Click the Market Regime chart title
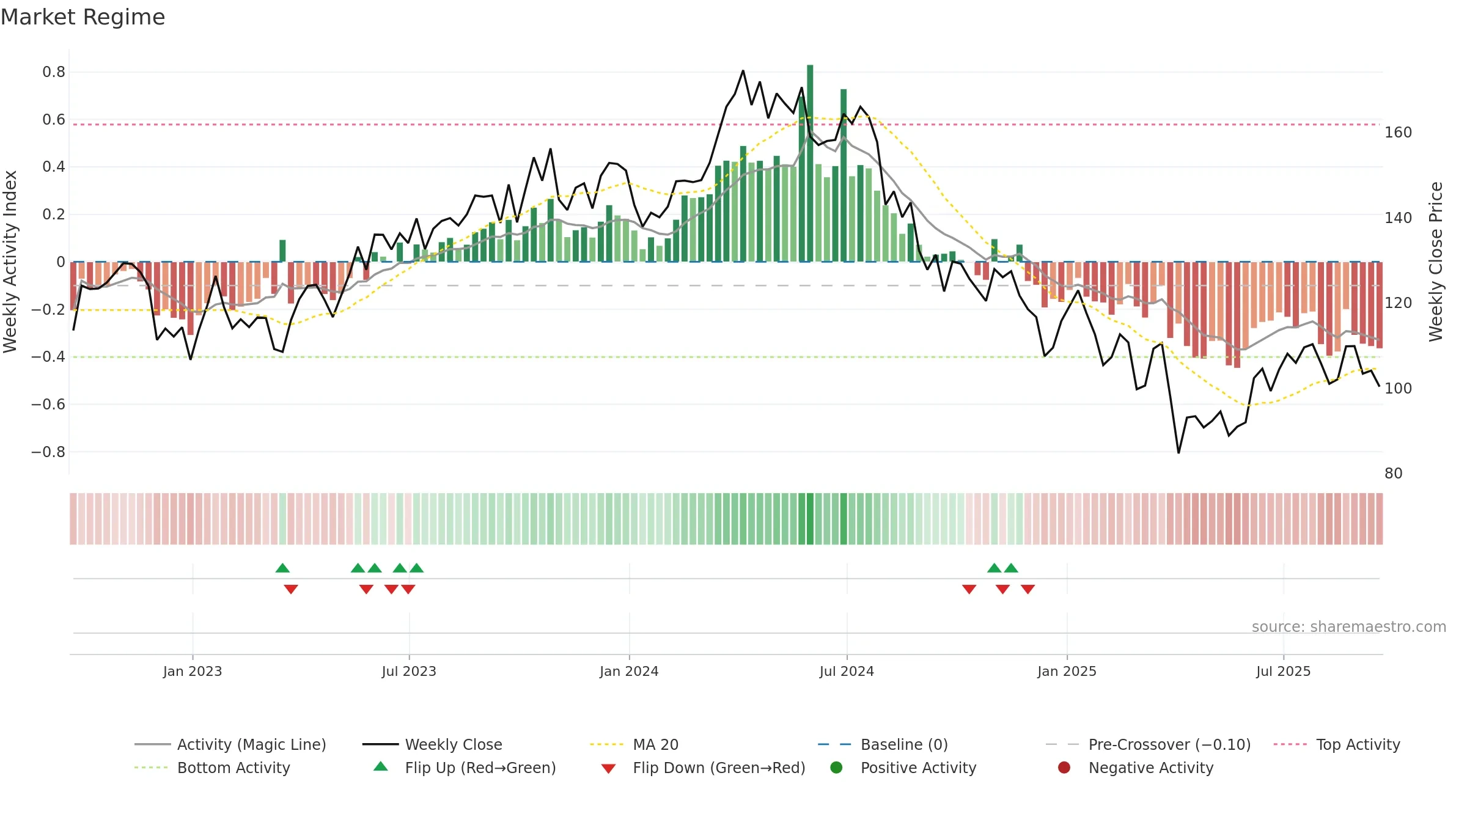This screenshot has width=1467, height=825. coord(83,17)
